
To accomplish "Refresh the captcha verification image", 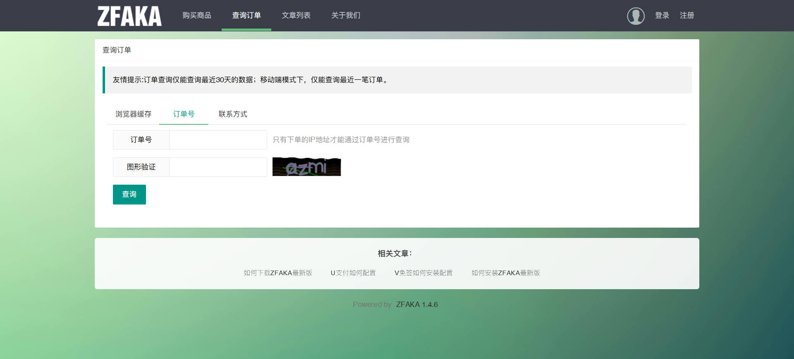I will 306,167.
